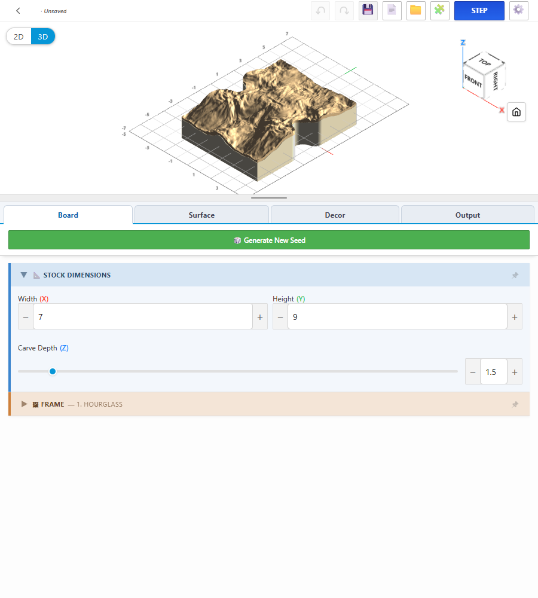Open the puzzle piece plugins icon
The height and width of the screenshot is (598, 538).
click(439, 11)
